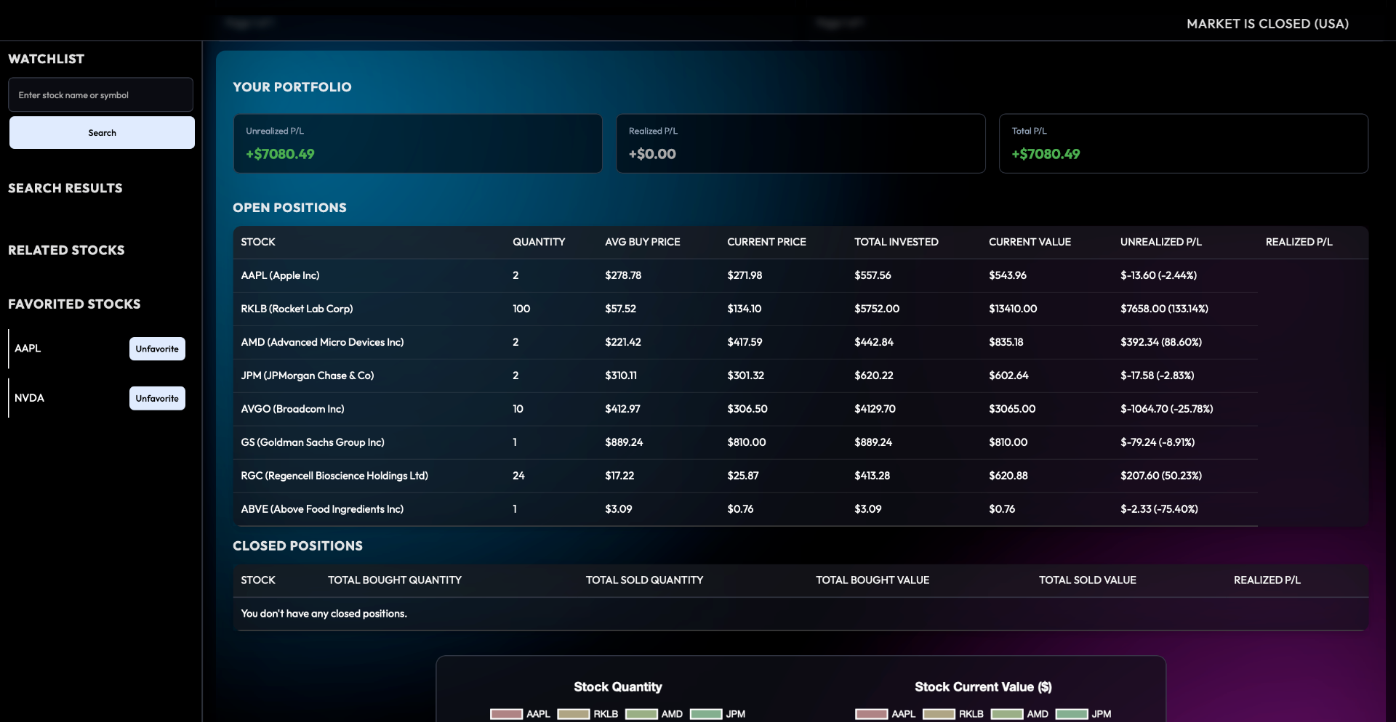Click the STOCK header in open positions
This screenshot has height=722, width=1396.
click(258, 242)
